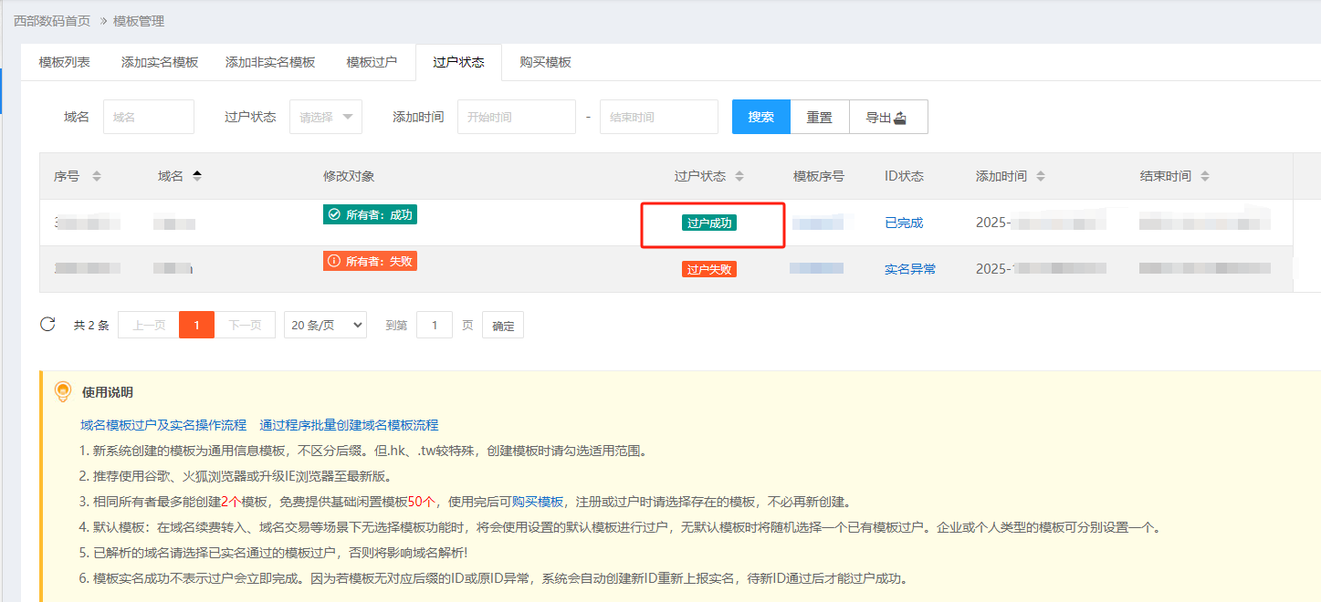Screen dimensions: 1321x602
Task: Click the 已完成 ID status
Action: (904, 223)
